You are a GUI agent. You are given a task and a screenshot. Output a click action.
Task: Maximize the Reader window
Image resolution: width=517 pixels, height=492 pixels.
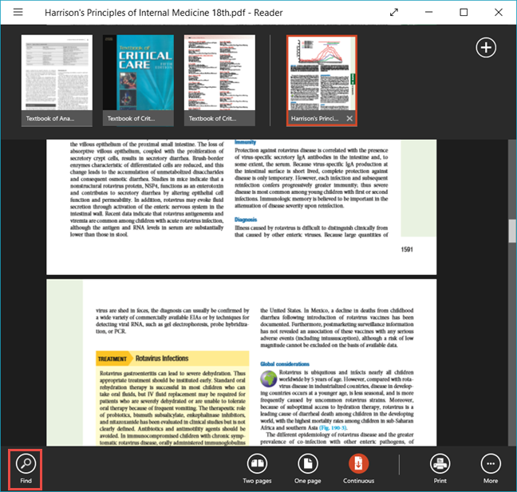(464, 12)
